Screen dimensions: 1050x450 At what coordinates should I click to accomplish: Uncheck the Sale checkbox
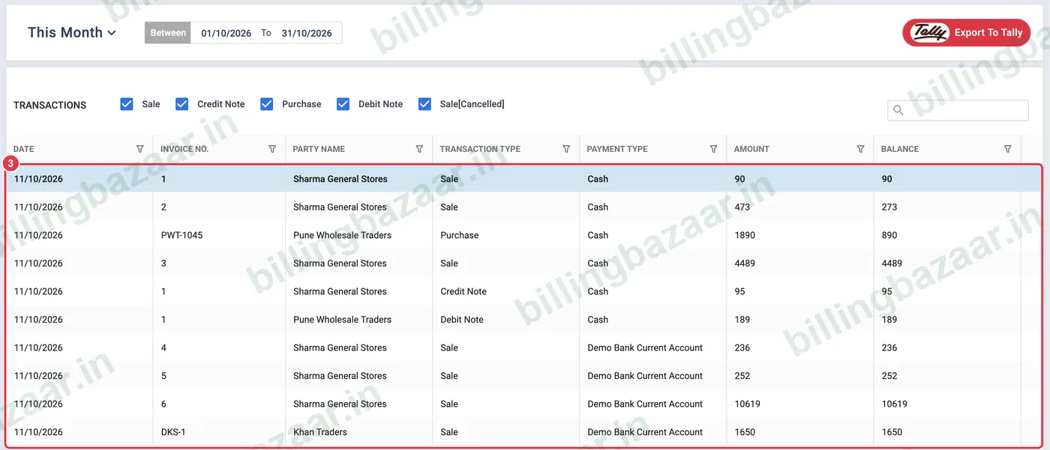[x=127, y=104]
